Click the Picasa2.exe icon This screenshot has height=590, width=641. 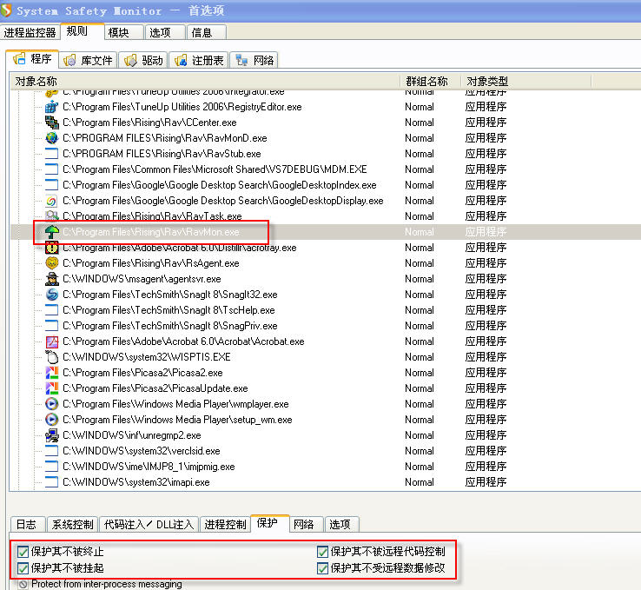tap(51, 373)
